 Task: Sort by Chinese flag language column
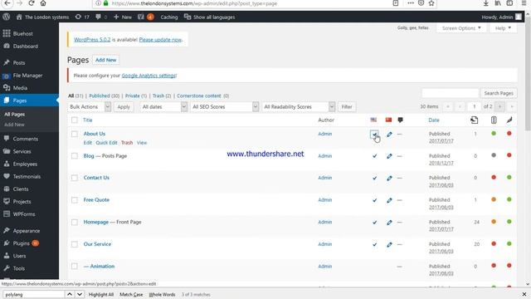click(x=388, y=120)
